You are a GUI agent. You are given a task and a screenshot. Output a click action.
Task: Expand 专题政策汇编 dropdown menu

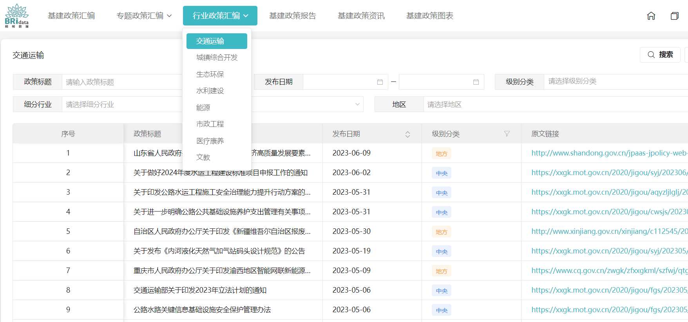coord(144,16)
